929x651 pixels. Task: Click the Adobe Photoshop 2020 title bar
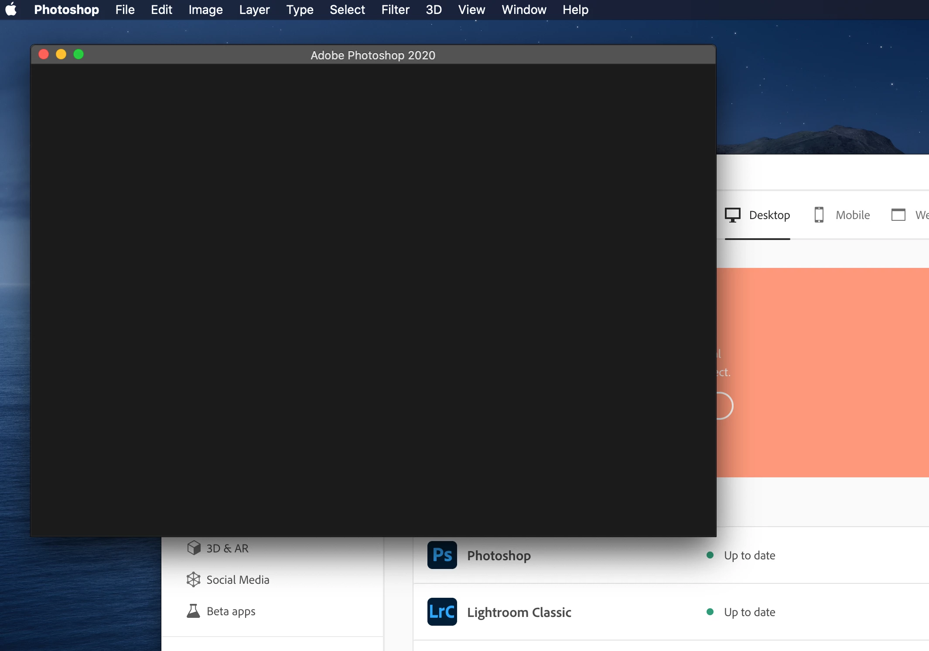(x=372, y=55)
